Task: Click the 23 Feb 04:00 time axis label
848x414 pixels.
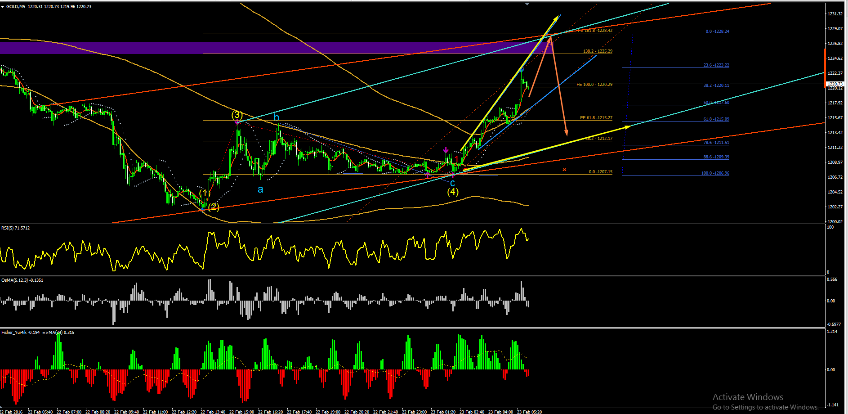Action: pos(500,412)
